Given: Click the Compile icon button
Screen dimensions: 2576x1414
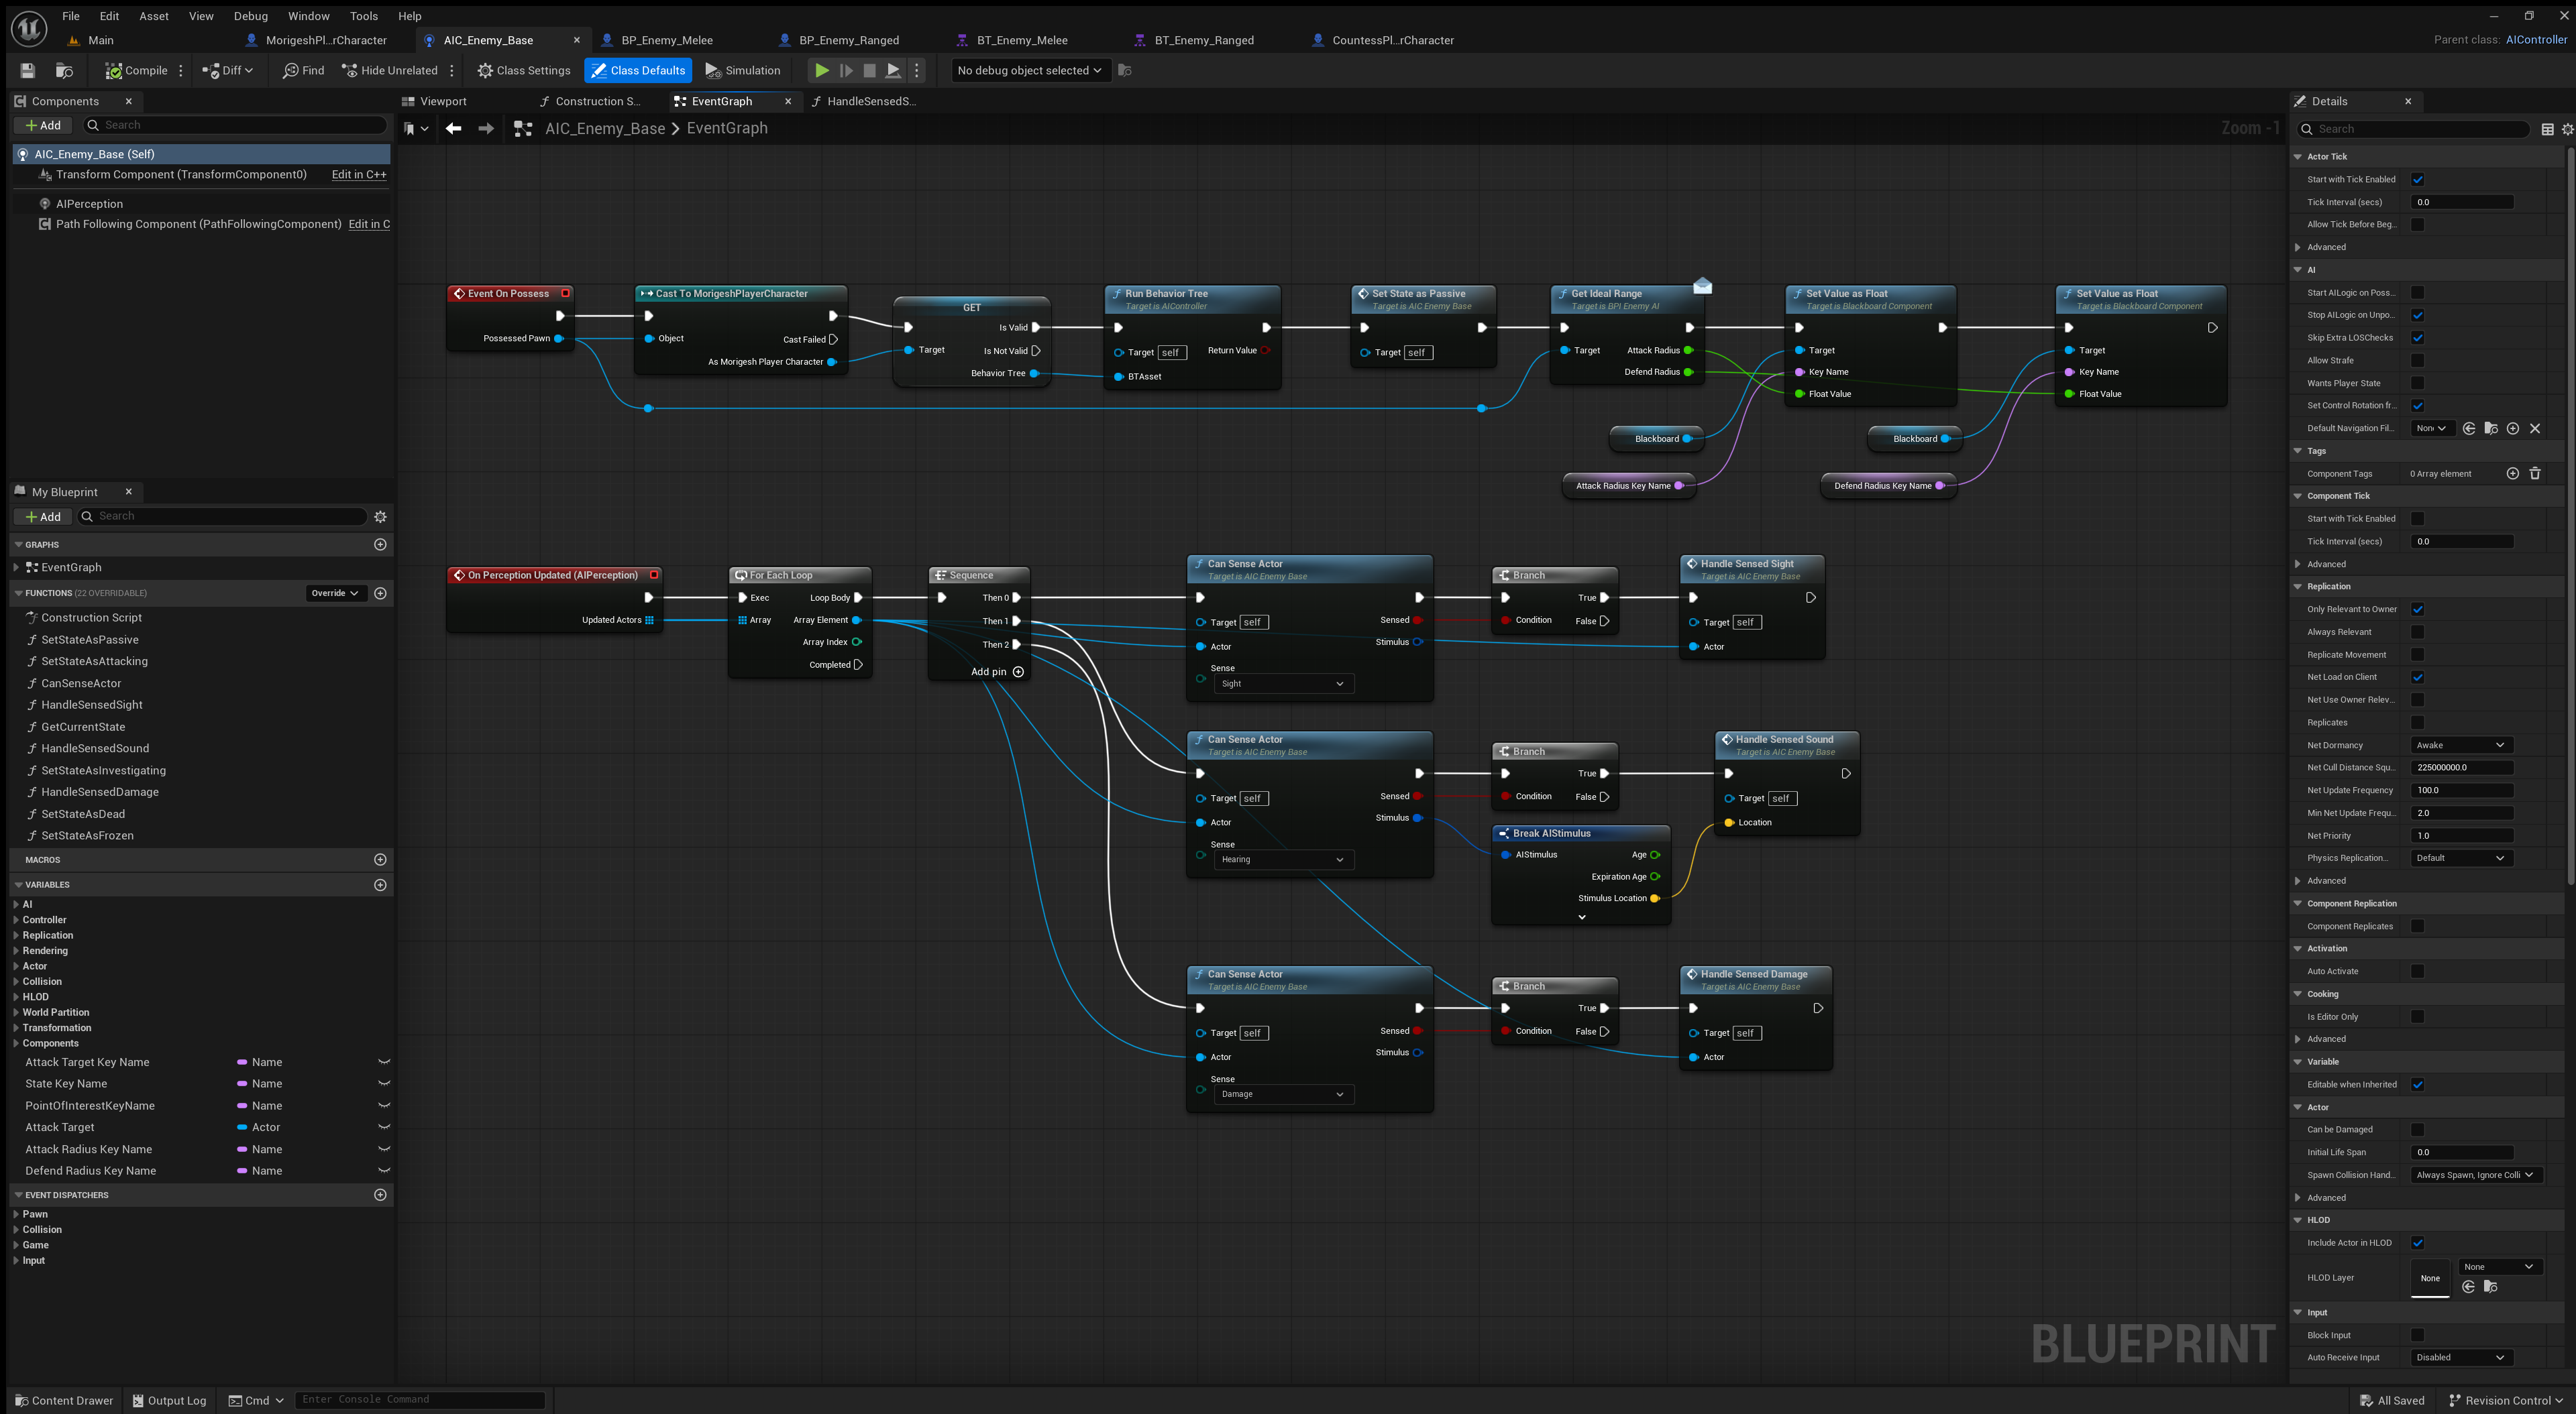Looking at the screenshot, I should pyautogui.click(x=114, y=70).
